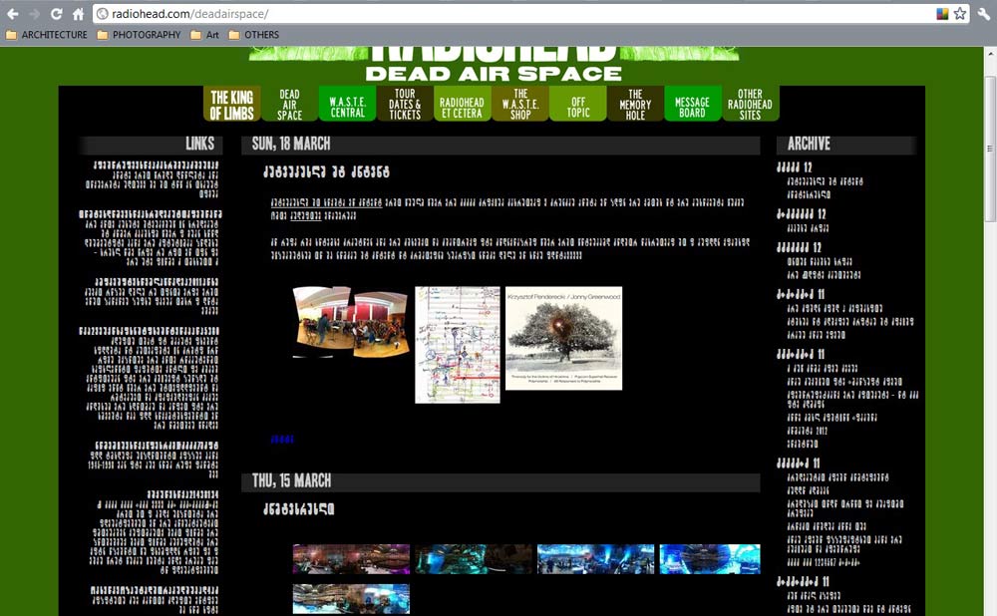Open fourth stage panorama thumbnail in top row
Viewport: 997px width, 616px height.
point(710,559)
